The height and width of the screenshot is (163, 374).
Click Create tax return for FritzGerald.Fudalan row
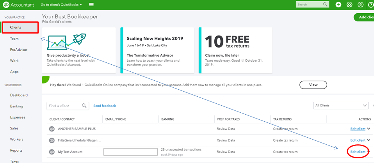(x=285, y=140)
